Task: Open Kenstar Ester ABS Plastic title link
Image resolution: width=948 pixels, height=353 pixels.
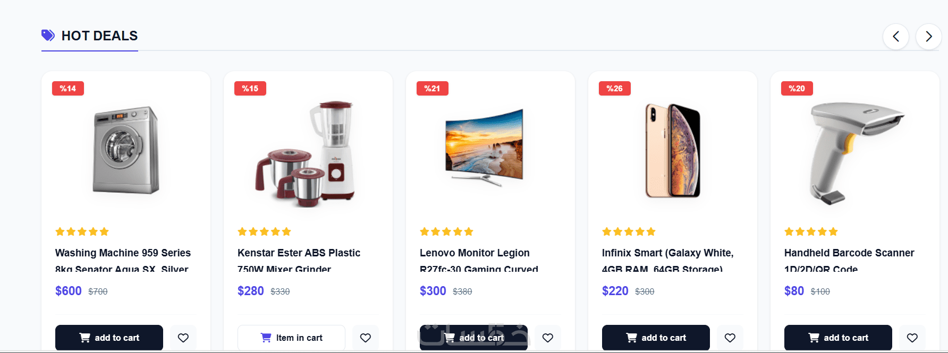Action: pos(299,260)
